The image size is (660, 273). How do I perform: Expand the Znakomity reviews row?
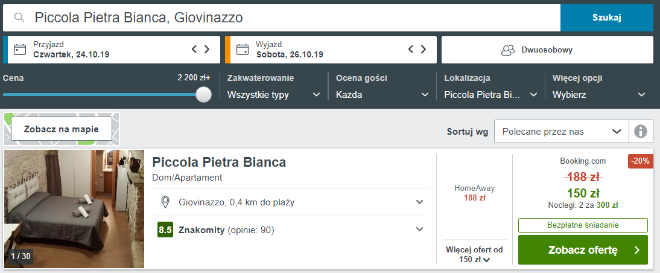[420, 230]
